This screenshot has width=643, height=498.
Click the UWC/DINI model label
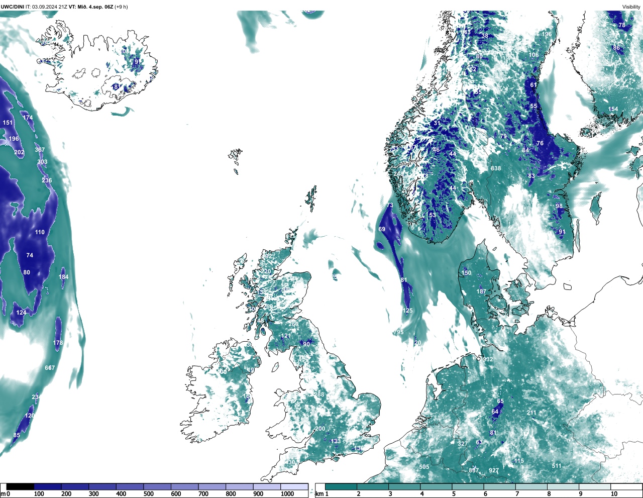click(13, 7)
